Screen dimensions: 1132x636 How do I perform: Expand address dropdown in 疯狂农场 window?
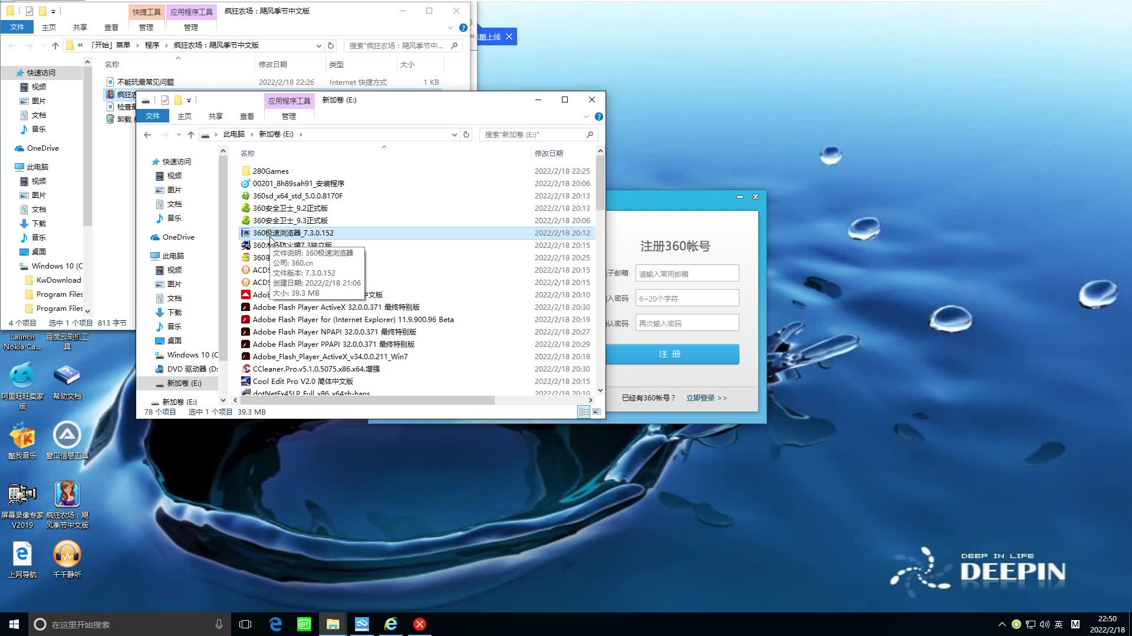click(x=318, y=45)
